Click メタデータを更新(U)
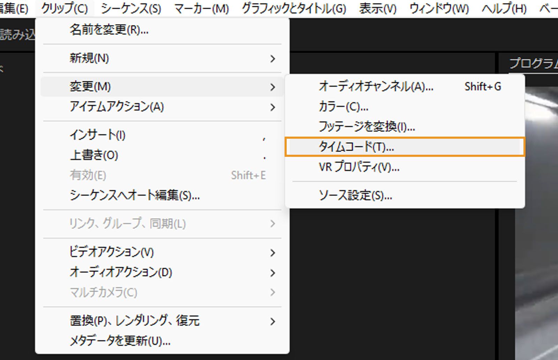The image size is (558, 360). (x=119, y=342)
